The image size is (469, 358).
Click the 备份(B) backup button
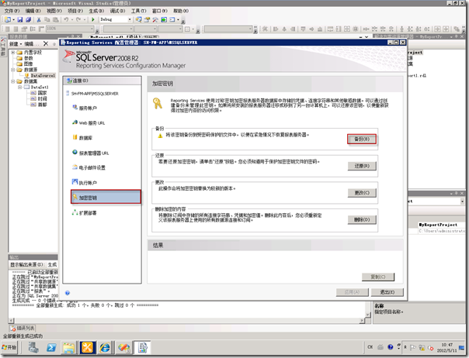[362, 139]
